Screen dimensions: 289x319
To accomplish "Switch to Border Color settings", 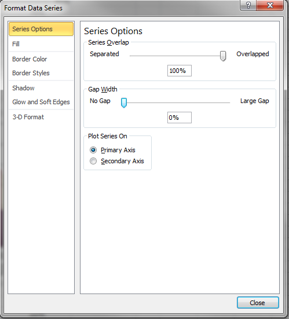I will click(41, 59).
